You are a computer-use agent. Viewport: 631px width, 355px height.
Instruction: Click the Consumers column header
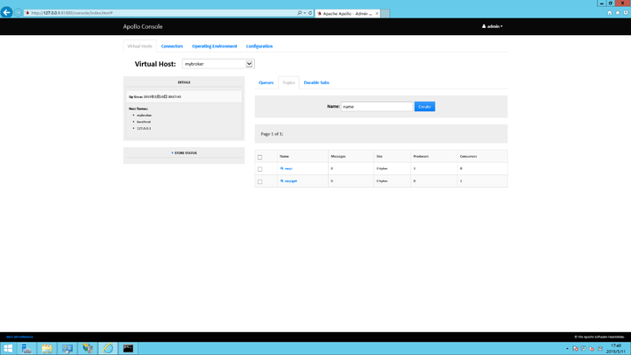click(x=468, y=156)
